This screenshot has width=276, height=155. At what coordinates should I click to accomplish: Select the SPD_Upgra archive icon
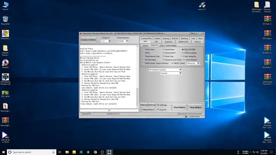point(267,35)
